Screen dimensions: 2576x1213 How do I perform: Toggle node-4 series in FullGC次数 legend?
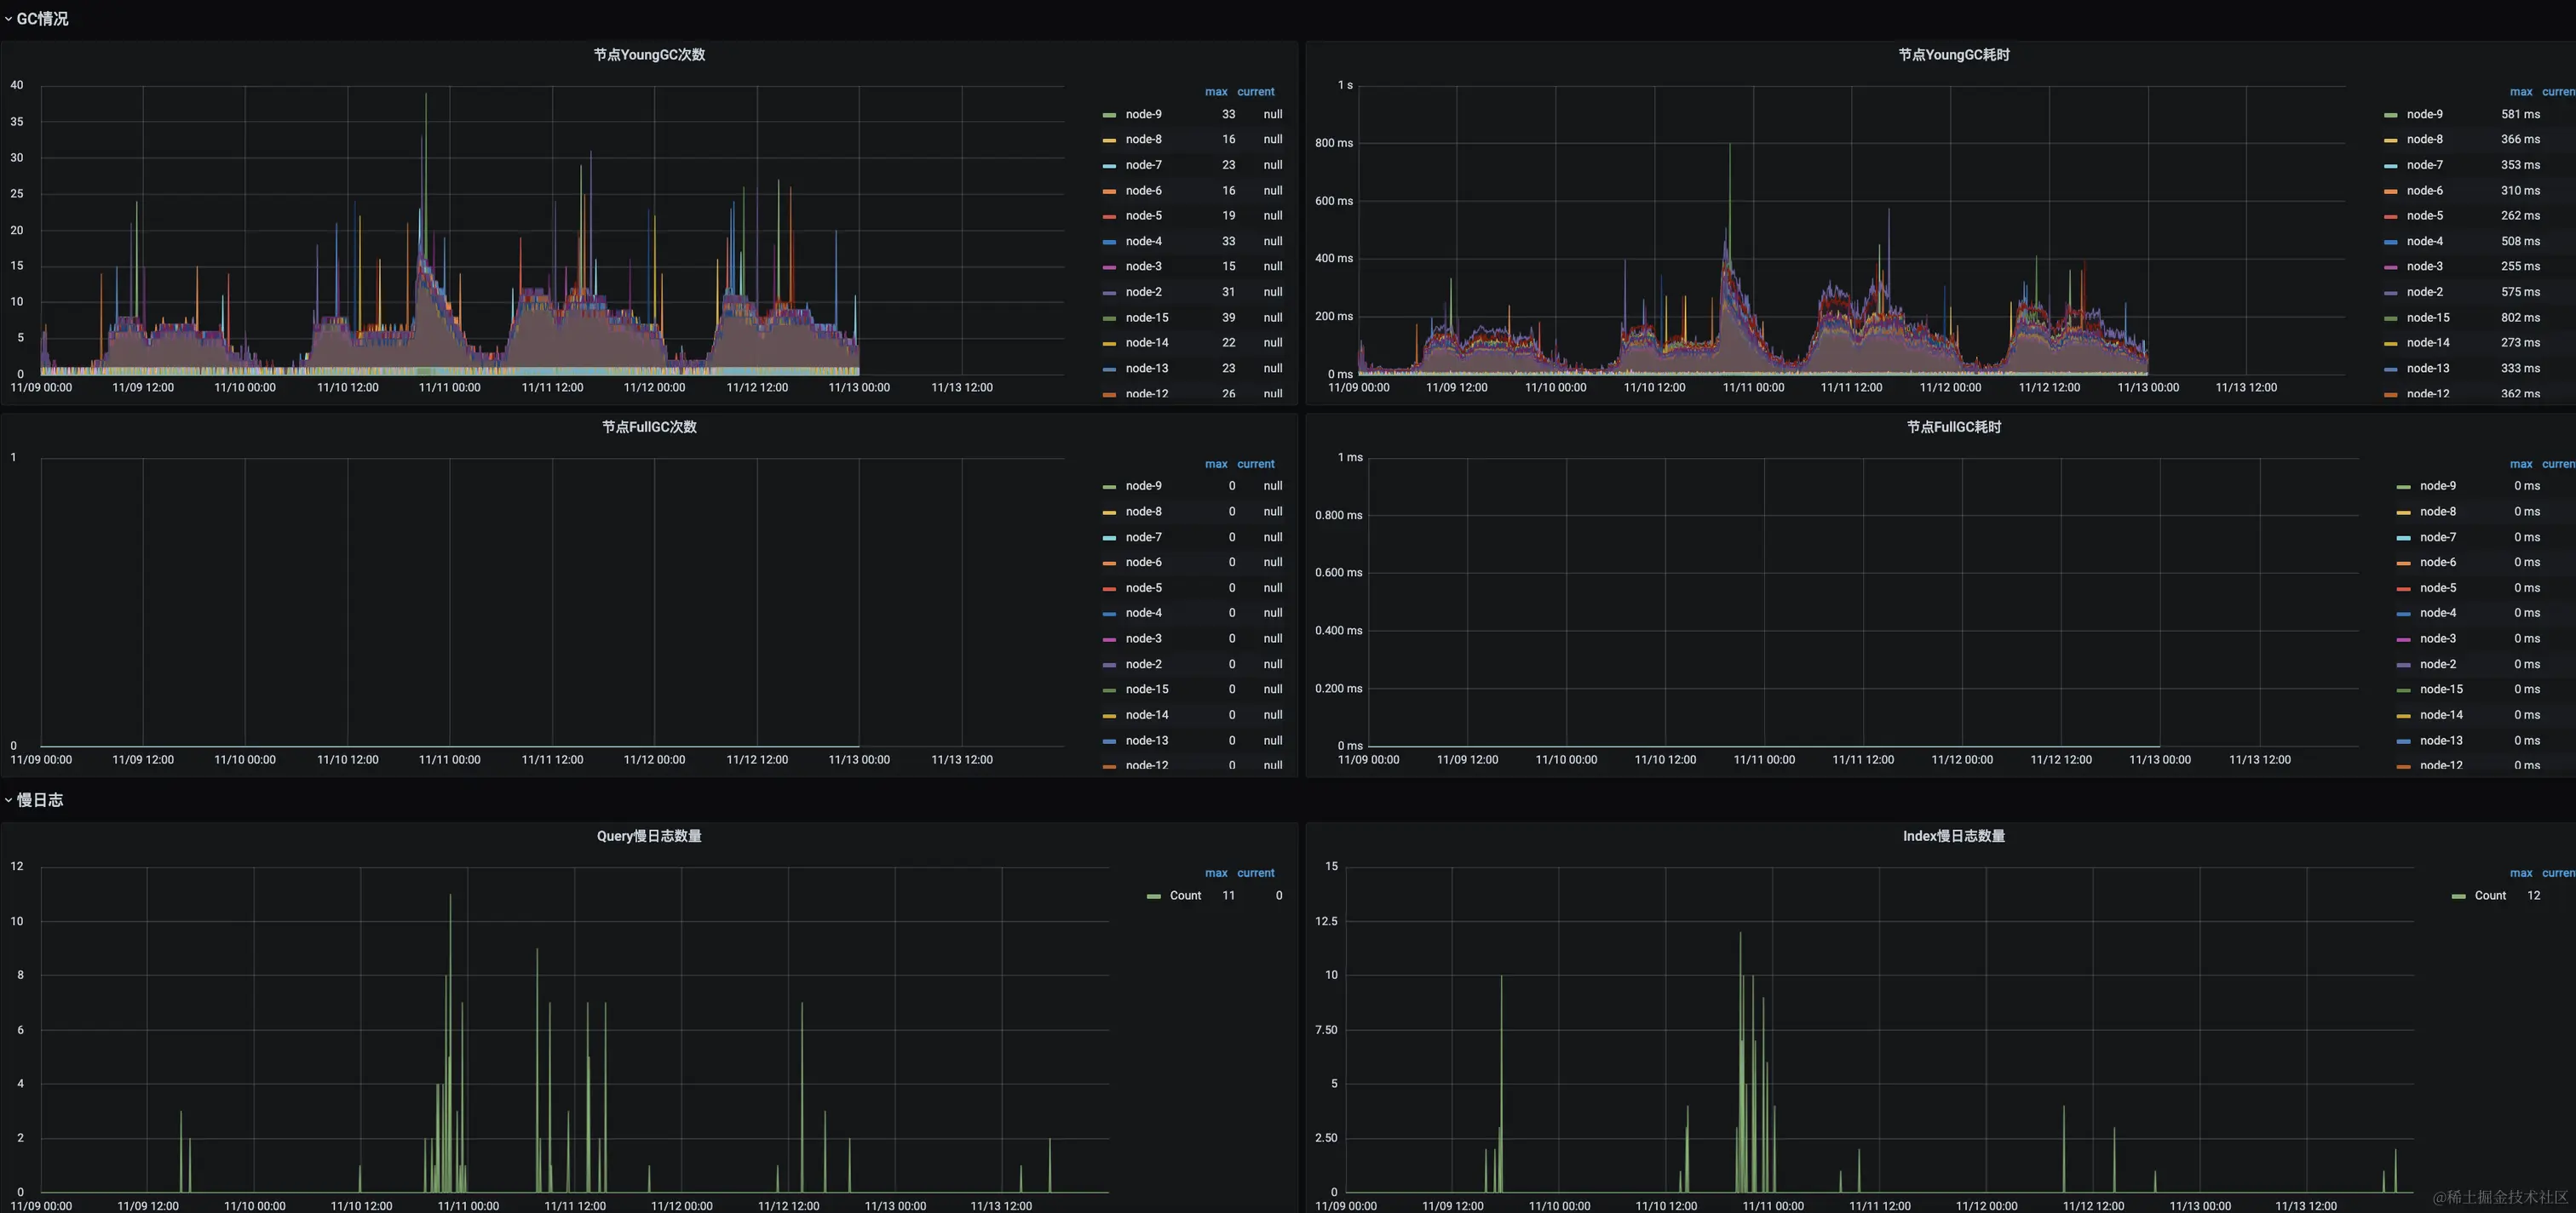1143,614
